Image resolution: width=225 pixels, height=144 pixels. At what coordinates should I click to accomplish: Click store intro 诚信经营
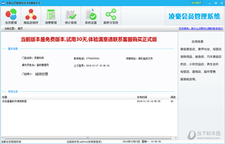click(x=42, y=74)
